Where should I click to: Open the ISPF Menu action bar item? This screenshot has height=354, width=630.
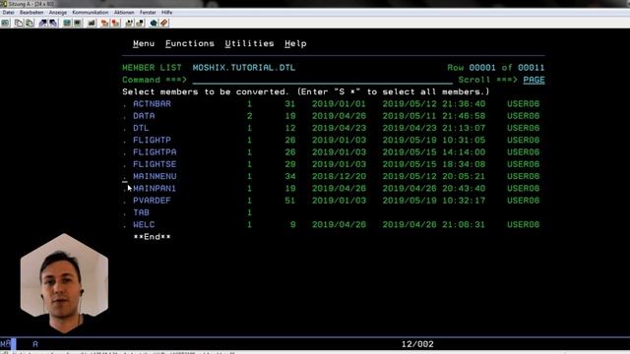(x=144, y=43)
